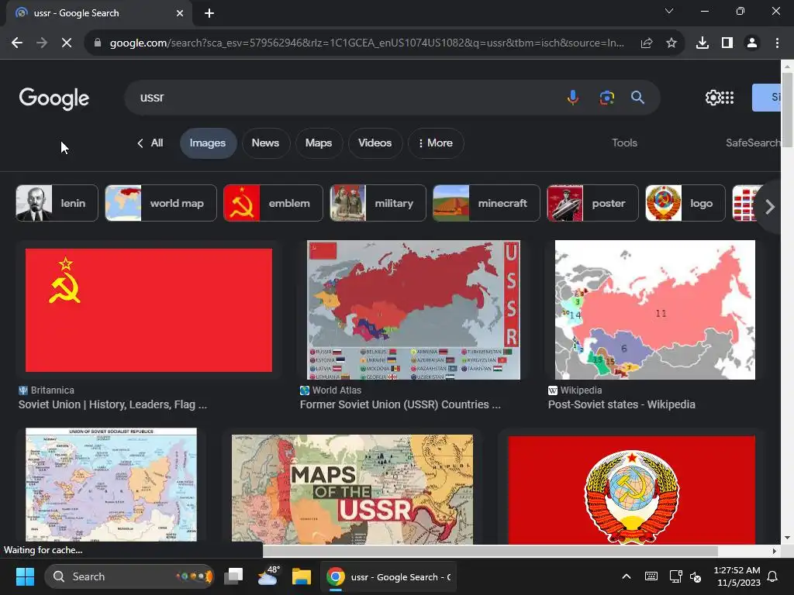Switch to Maps tab

(x=319, y=143)
